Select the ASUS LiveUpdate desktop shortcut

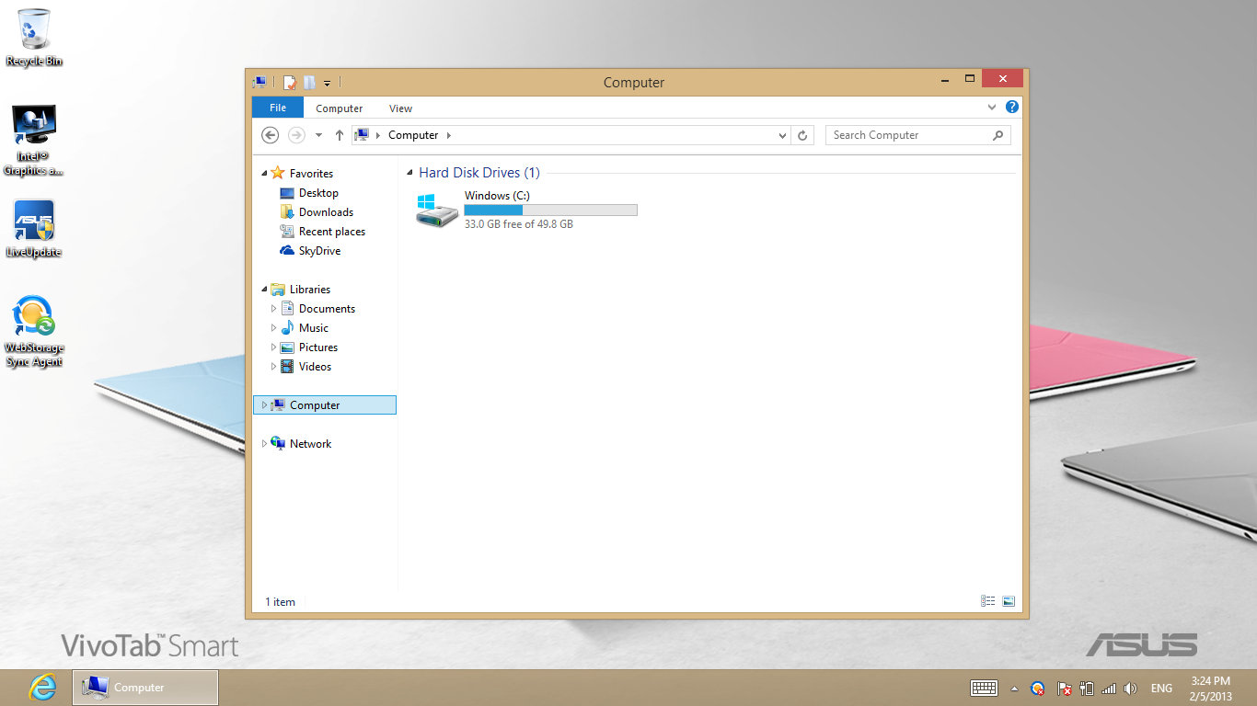34,229
